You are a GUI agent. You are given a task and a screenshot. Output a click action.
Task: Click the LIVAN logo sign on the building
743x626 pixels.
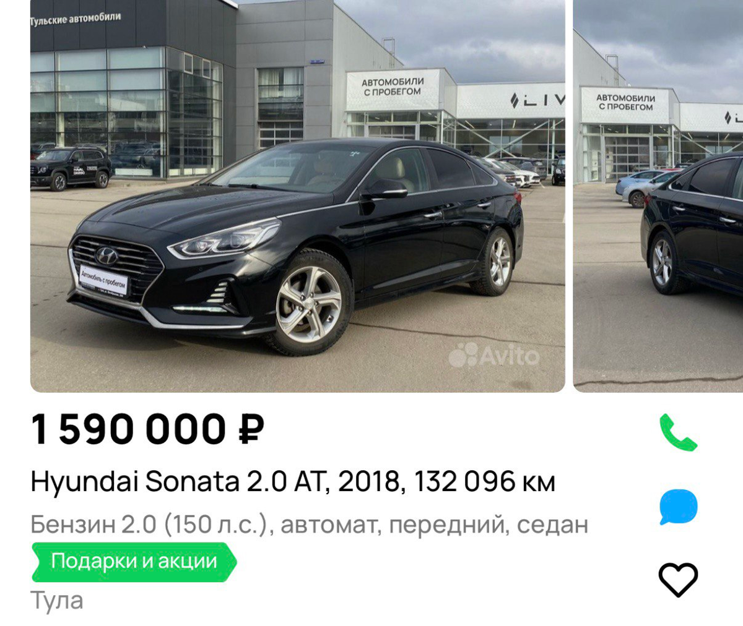point(536,100)
